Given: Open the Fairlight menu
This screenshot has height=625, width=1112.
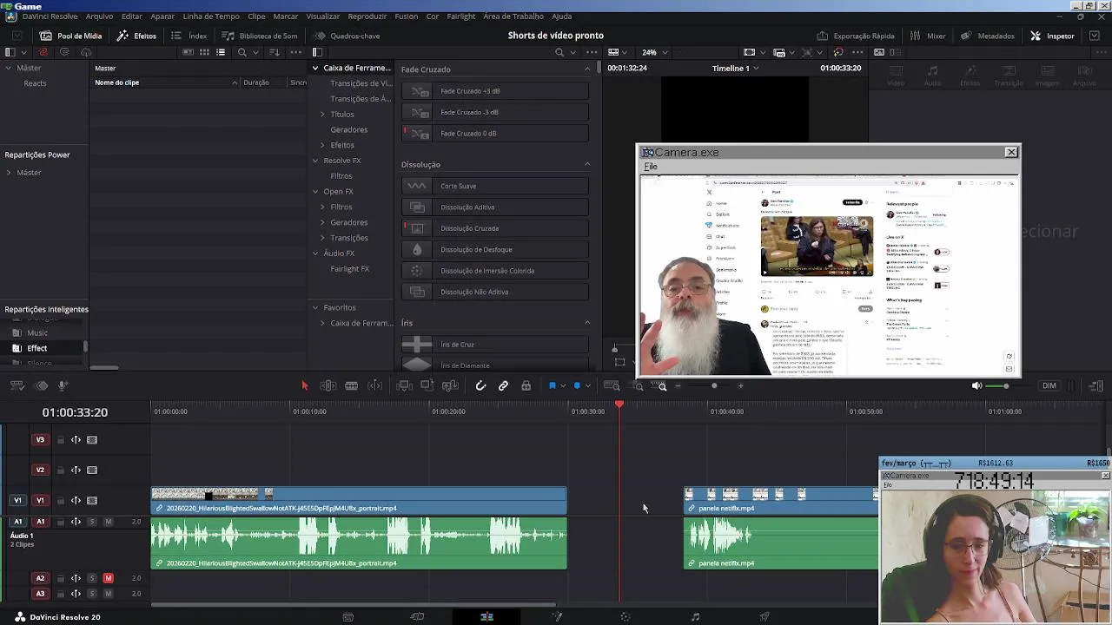Looking at the screenshot, I should tap(461, 16).
